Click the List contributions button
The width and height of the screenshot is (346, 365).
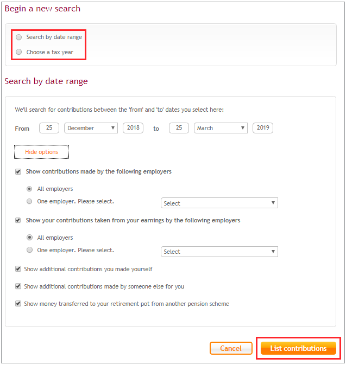coord(298,348)
